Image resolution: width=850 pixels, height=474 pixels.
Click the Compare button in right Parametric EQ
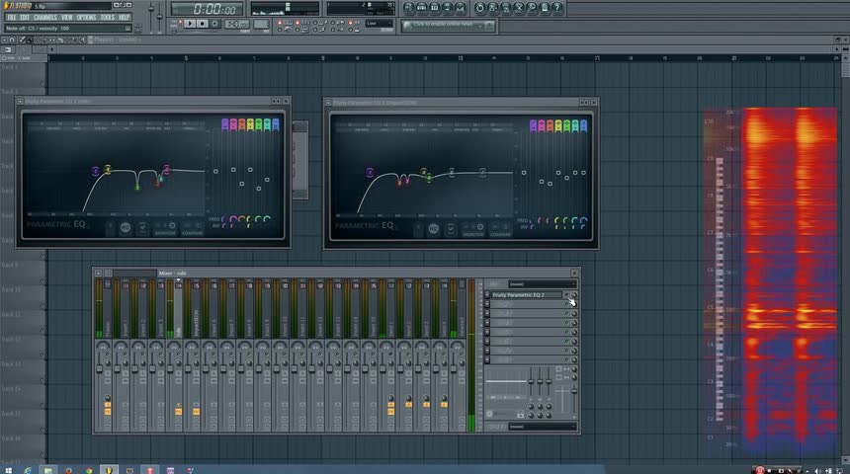tap(501, 229)
